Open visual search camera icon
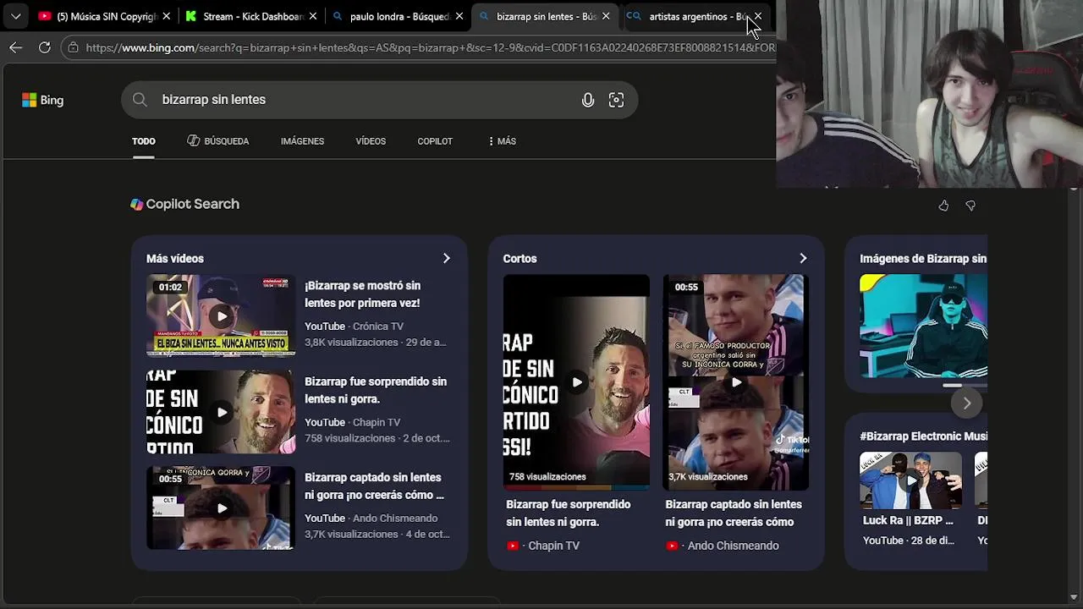Screen dimensions: 1083x609 pyautogui.click(x=616, y=100)
